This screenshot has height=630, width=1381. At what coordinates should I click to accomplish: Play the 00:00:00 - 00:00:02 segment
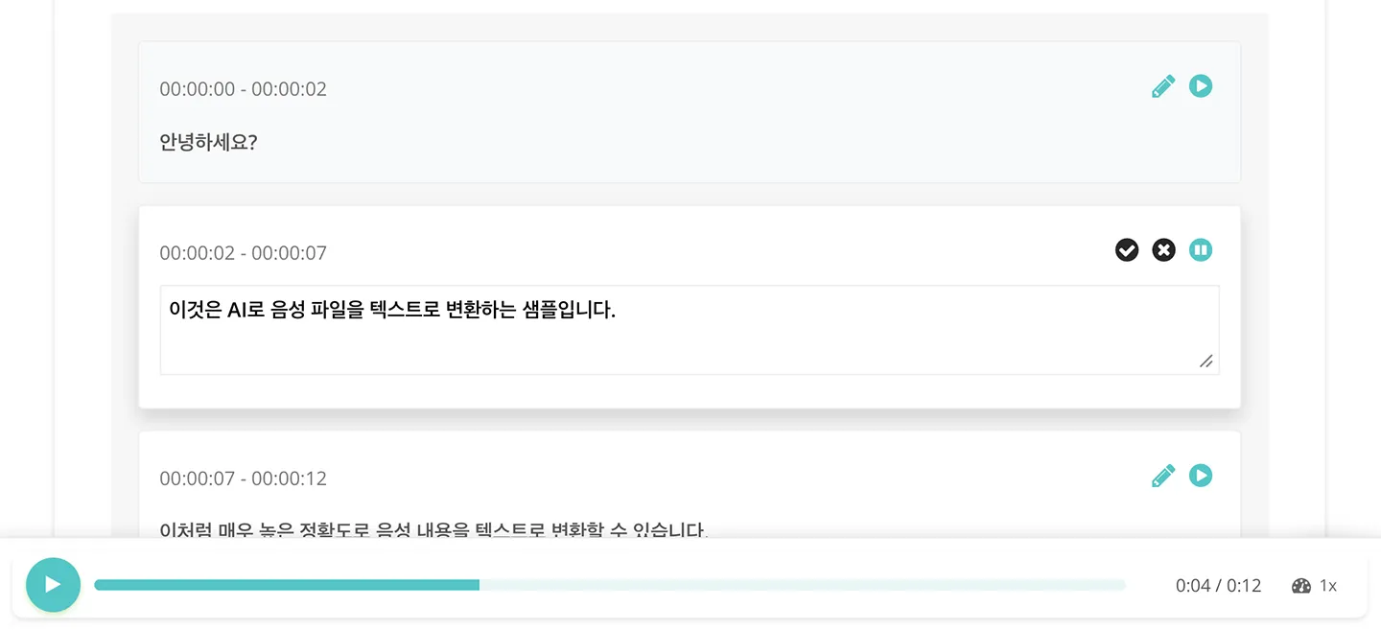click(1201, 86)
